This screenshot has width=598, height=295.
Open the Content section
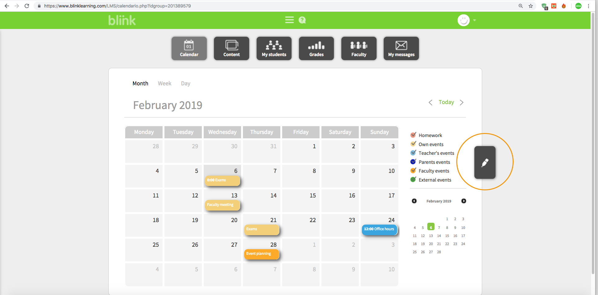(x=231, y=48)
